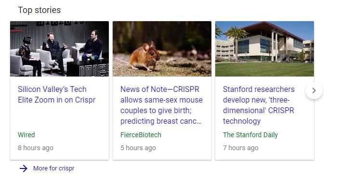Open the More for crispr link

[x=53, y=168]
